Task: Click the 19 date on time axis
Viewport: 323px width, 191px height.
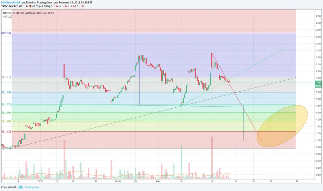Action: pos(253,182)
